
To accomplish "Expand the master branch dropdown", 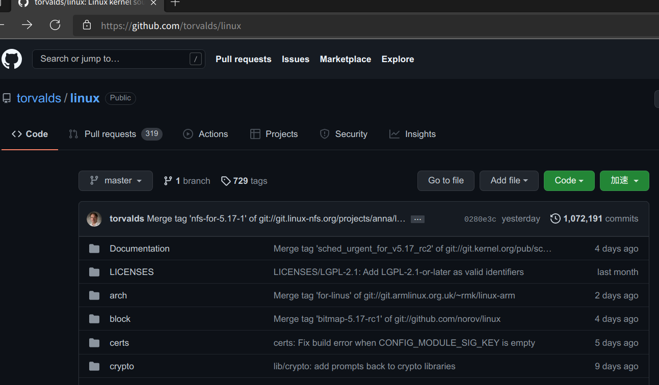I will click(x=116, y=181).
